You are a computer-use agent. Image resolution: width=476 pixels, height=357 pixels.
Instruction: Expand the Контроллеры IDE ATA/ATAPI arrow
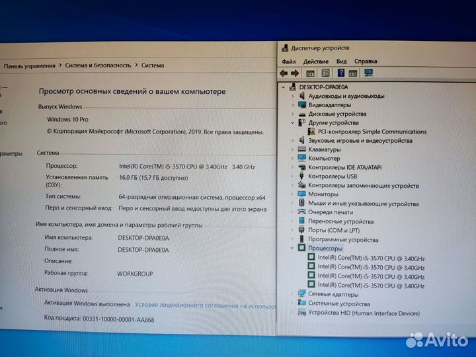293,167
